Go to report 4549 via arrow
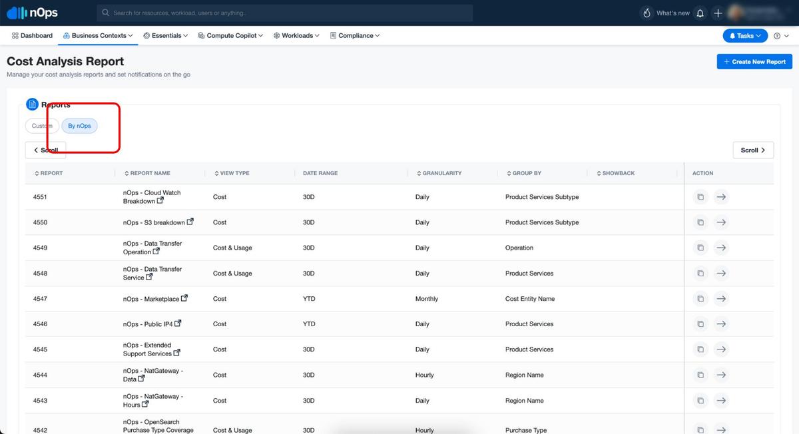This screenshot has height=434, width=799. coord(721,248)
